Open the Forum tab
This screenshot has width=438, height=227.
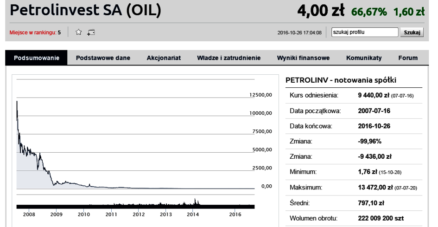(x=408, y=58)
